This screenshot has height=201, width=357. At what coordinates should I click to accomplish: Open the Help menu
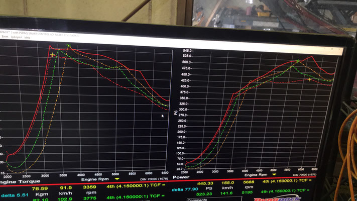pyautogui.click(x=27, y=38)
